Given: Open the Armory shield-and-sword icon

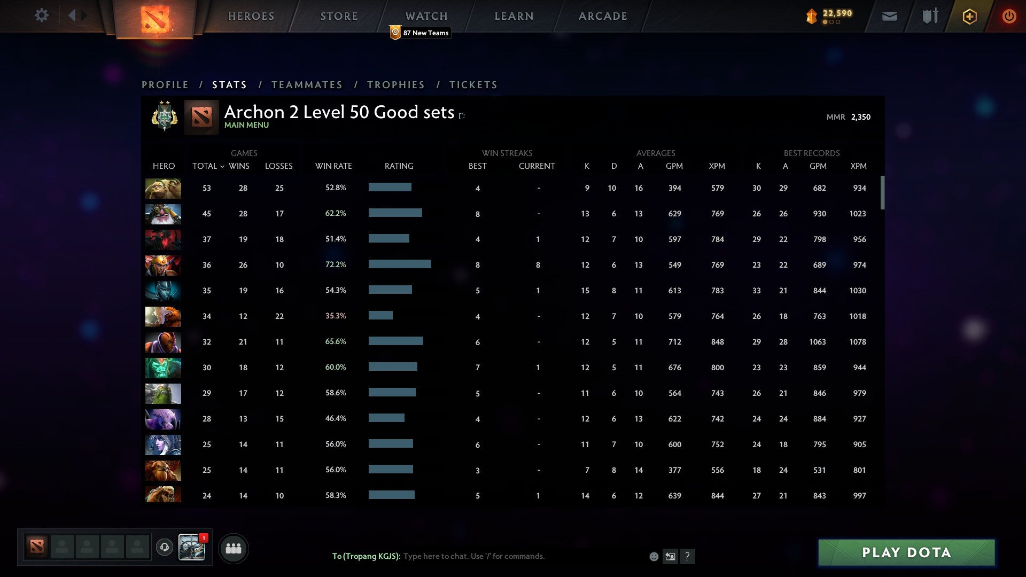Looking at the screenshot, I should tap(929, 16).
